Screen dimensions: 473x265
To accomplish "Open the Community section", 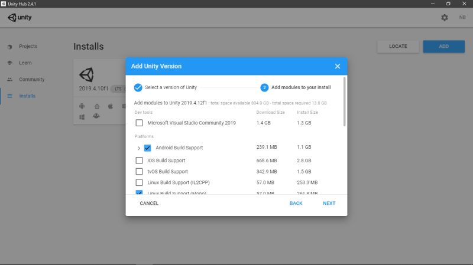I will click(32, 80).
